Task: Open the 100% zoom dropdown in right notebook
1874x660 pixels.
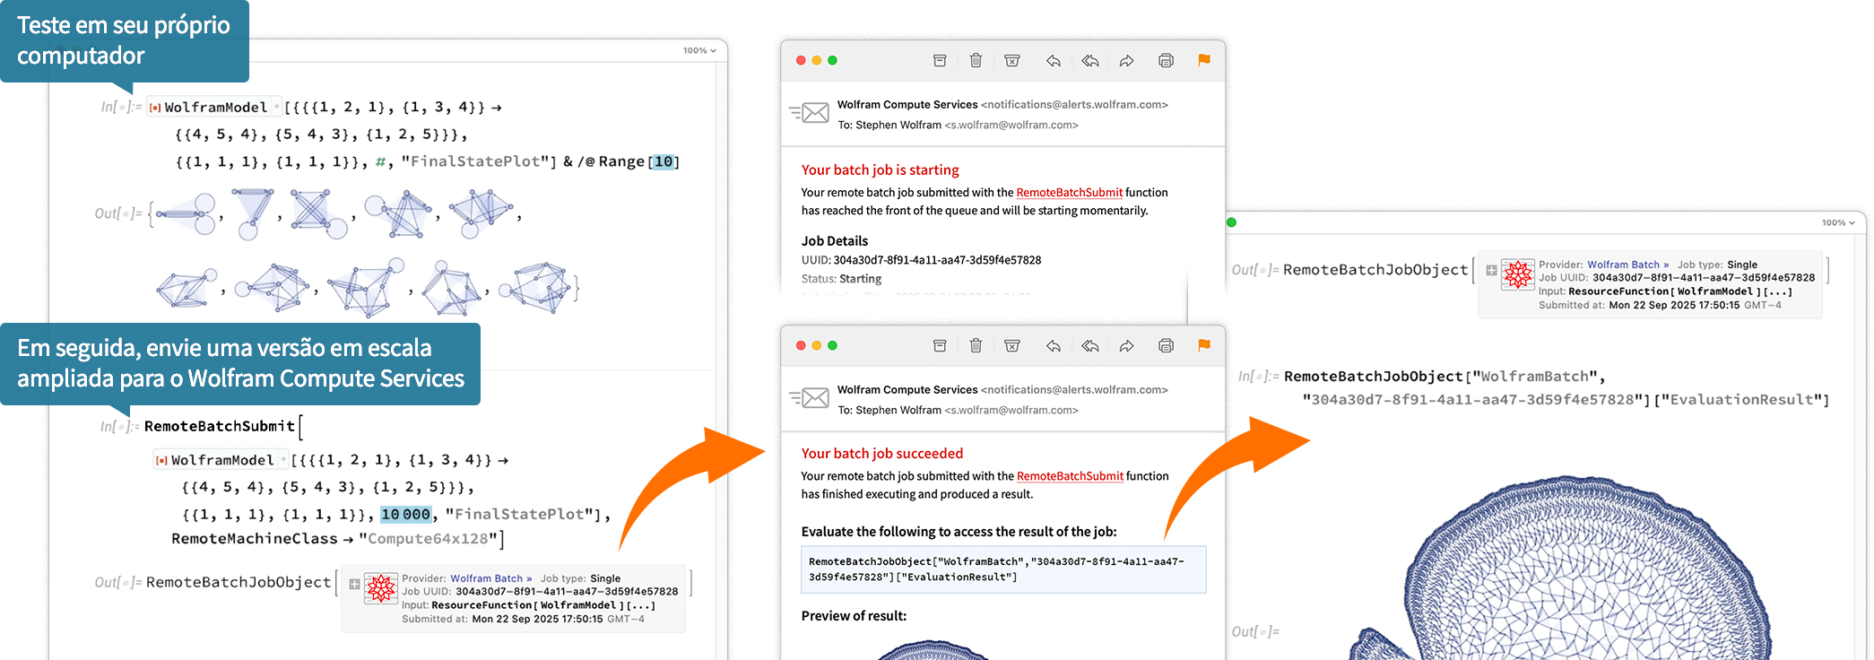Action: pyautogui.click(x=1838, y=223)
